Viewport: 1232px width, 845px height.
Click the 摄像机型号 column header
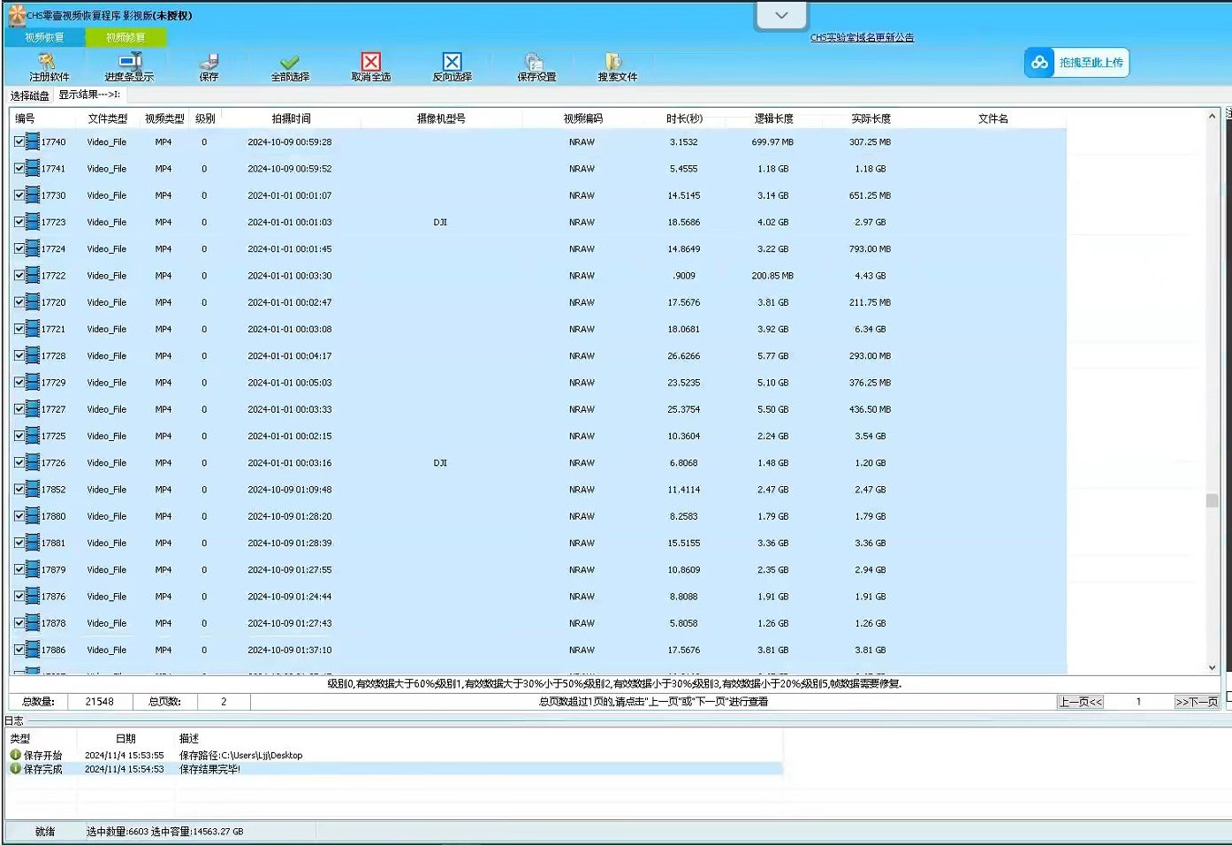pyautogui.click(x=441, y=118)
